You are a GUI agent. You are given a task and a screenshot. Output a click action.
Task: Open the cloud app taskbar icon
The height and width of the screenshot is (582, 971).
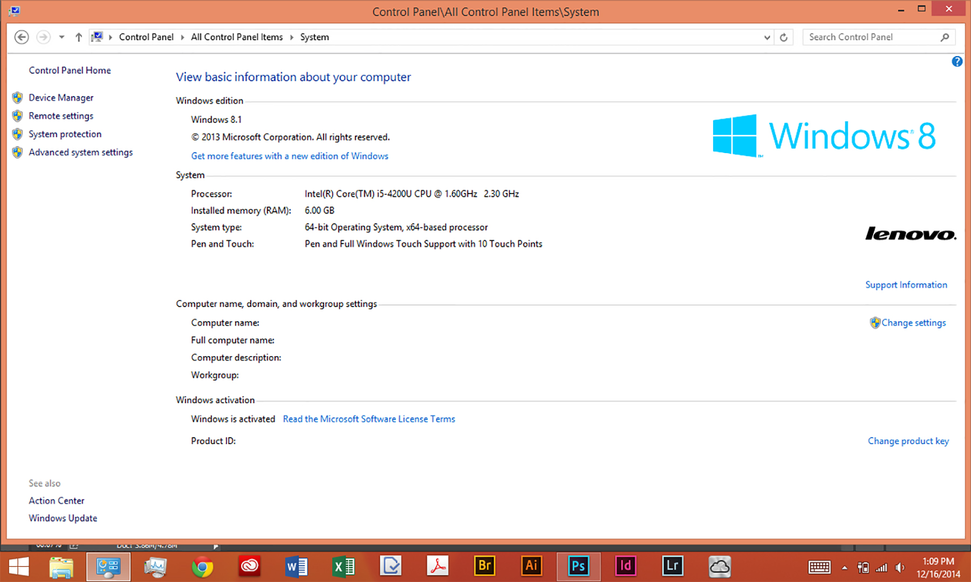720,566
